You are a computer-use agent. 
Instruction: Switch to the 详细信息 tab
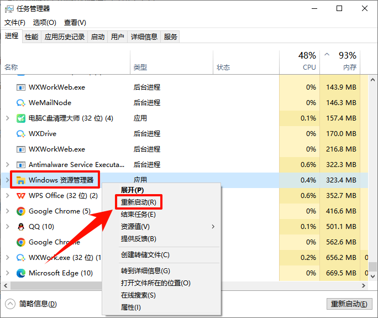click(x=144, y=37)
